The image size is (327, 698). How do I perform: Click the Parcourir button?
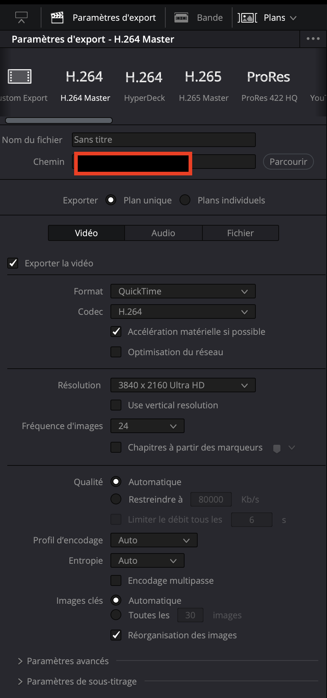288,162
